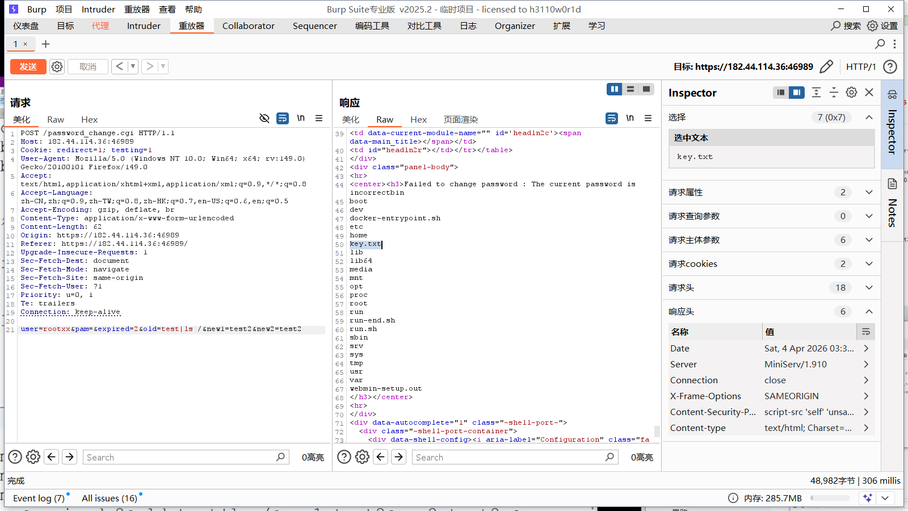Expand the 请求主体参数 section
Image resolution: width=908 pixels, height=511 pixels.
point(869,240)
